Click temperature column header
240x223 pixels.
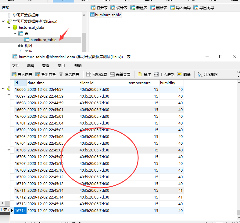144,83
